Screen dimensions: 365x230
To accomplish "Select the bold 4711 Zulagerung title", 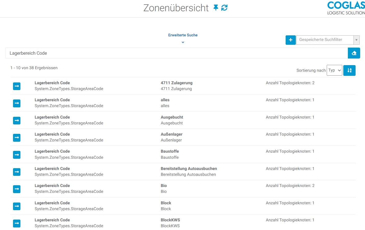I will 177,83.
